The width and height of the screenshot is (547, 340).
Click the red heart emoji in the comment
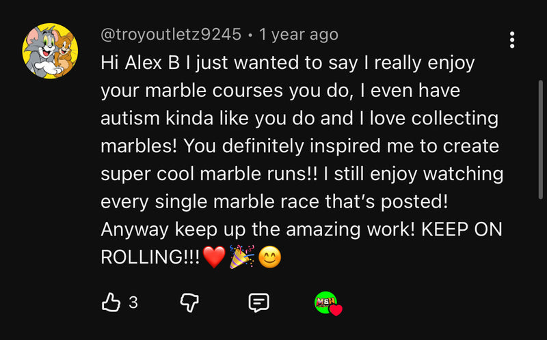click(x=214, y=257)
